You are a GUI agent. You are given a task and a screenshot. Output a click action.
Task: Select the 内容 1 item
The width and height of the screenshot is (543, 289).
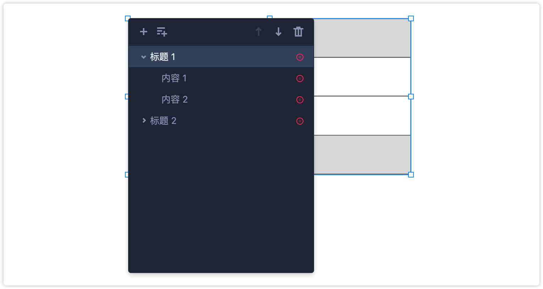tap(174, 78)
